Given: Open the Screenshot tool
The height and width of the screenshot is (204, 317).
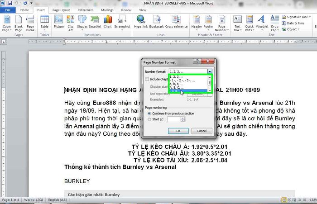Looking at the screenshot, I should tap(122, 24).
